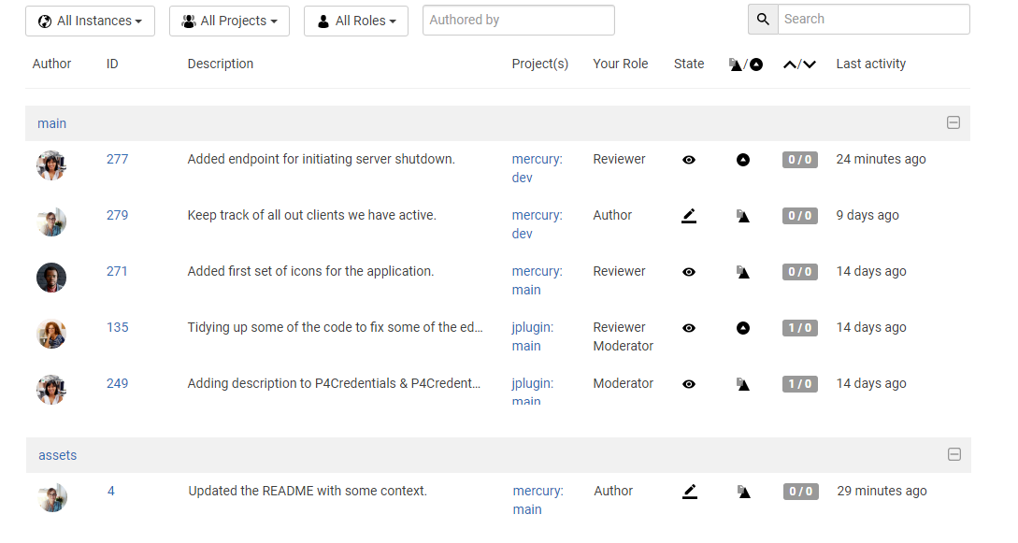Sort by the Last activity column
This screenshot has height=543, width=1018.
pyautogui.click(x=870, y=64)
